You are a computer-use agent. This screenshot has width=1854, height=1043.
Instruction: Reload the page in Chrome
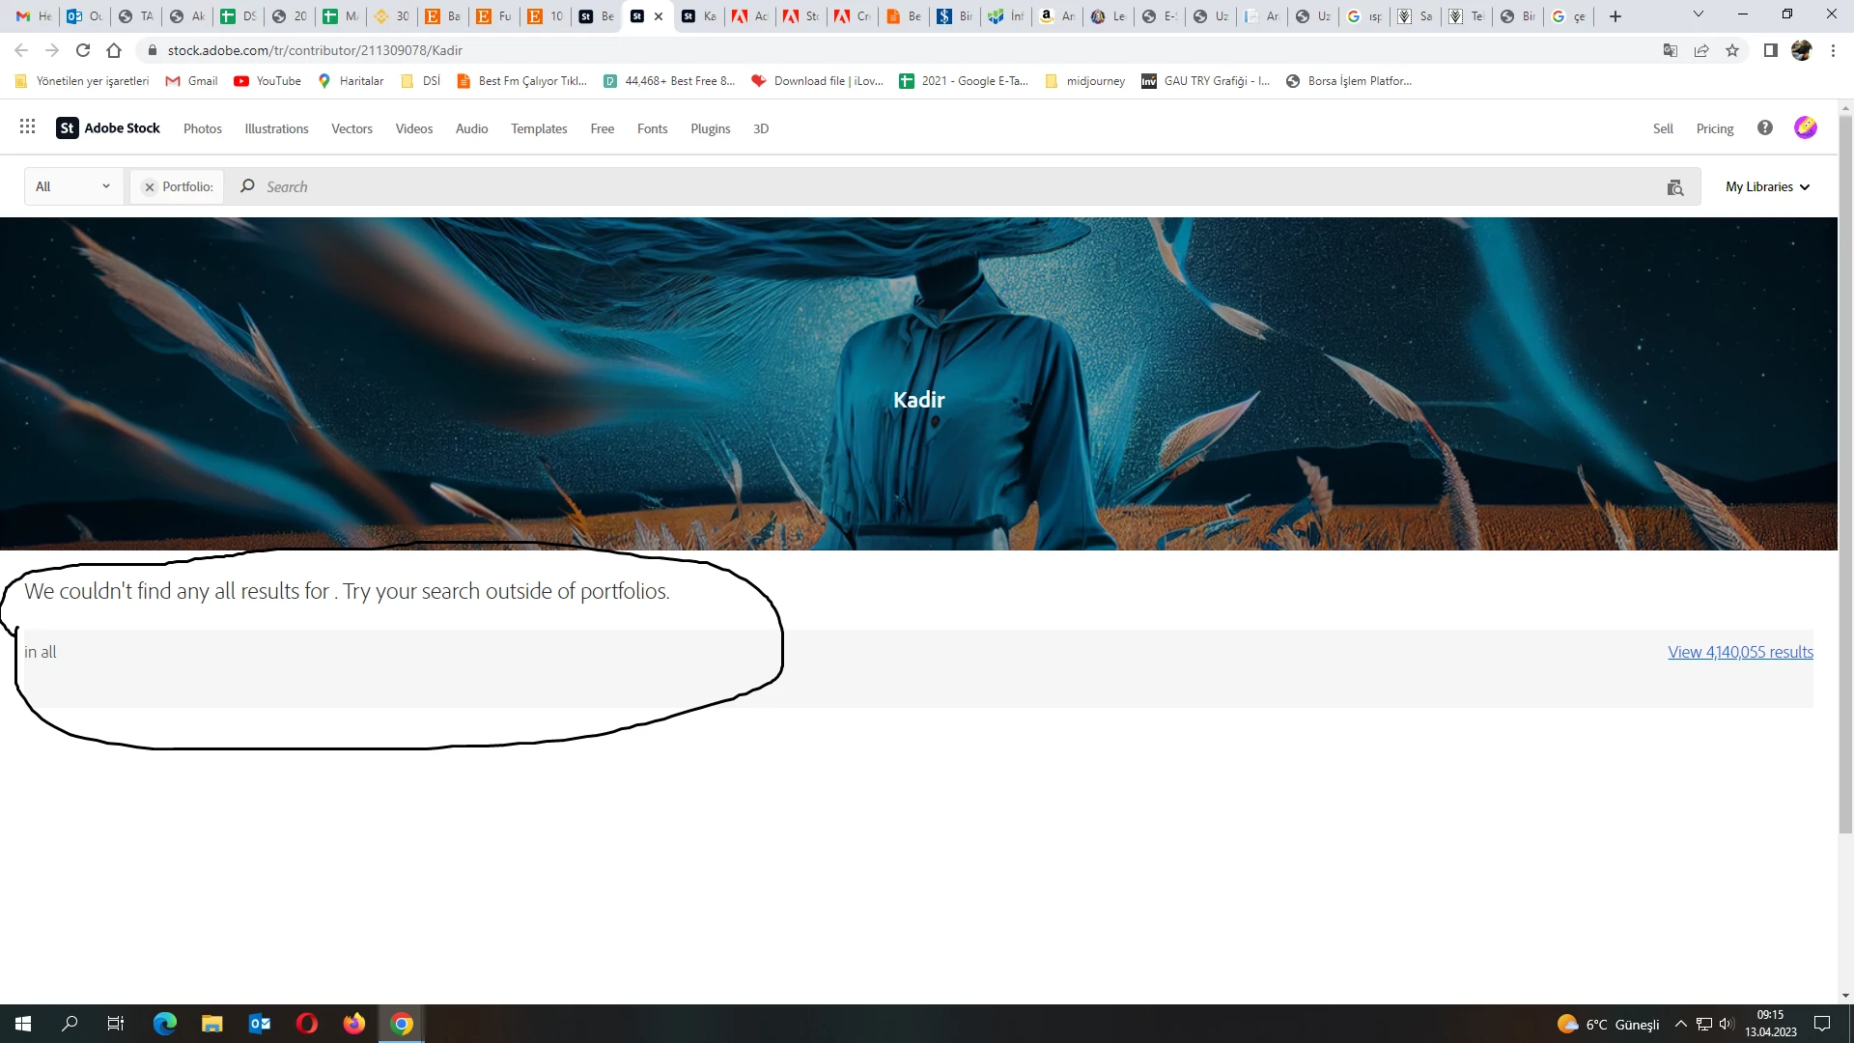coord(83,50)
